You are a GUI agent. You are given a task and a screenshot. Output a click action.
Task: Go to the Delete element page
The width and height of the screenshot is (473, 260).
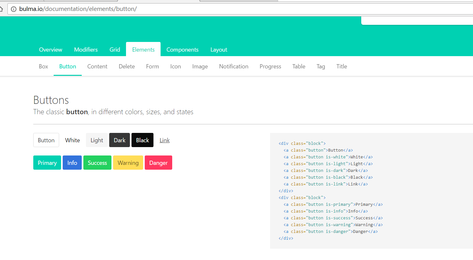point(127,66)
